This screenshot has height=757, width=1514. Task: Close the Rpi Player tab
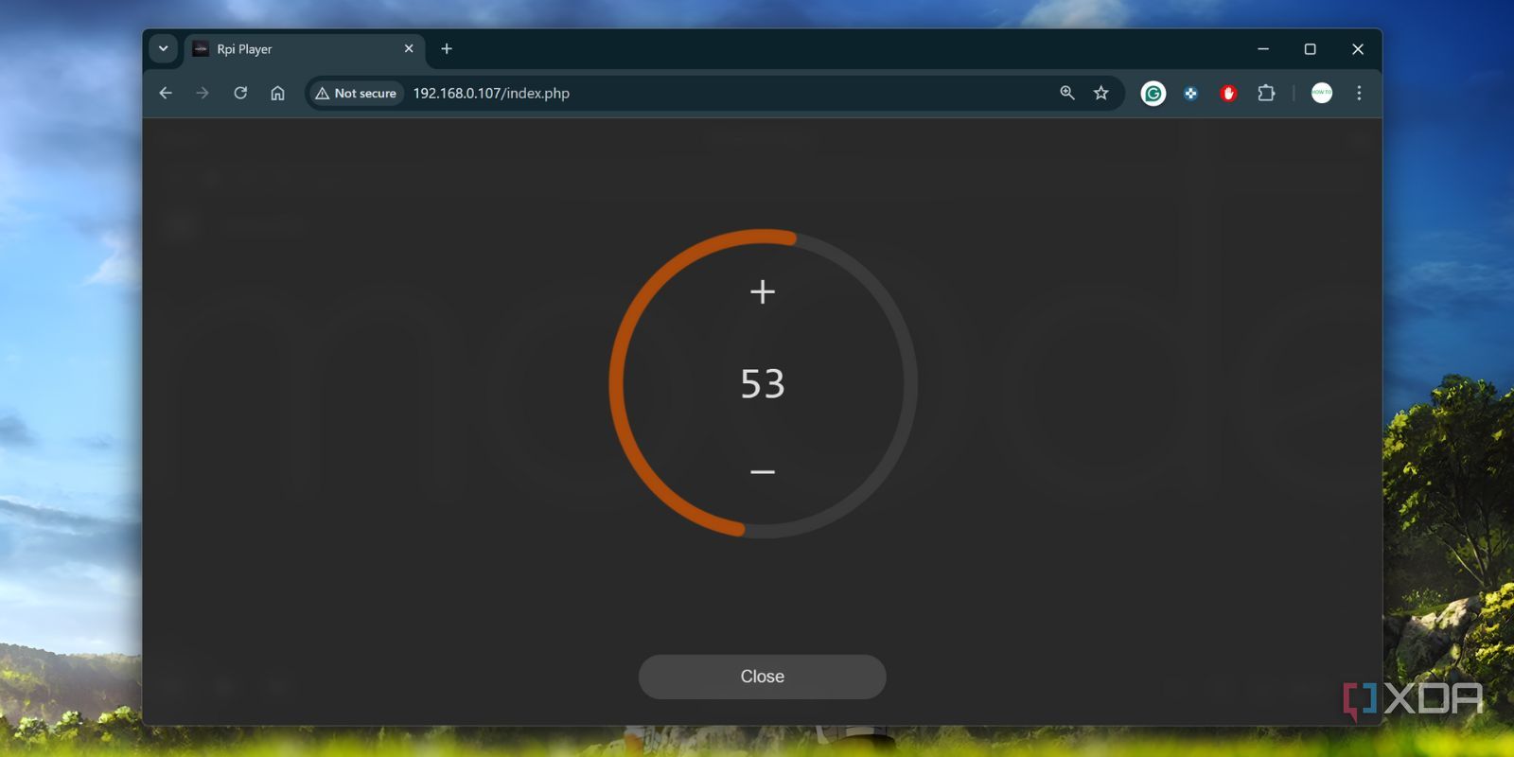point(409,48)
